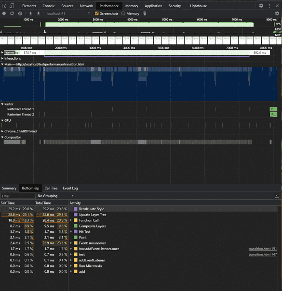
Task: Click the green Rasterizer Thread 2 task block
Action: click(273, 114)
